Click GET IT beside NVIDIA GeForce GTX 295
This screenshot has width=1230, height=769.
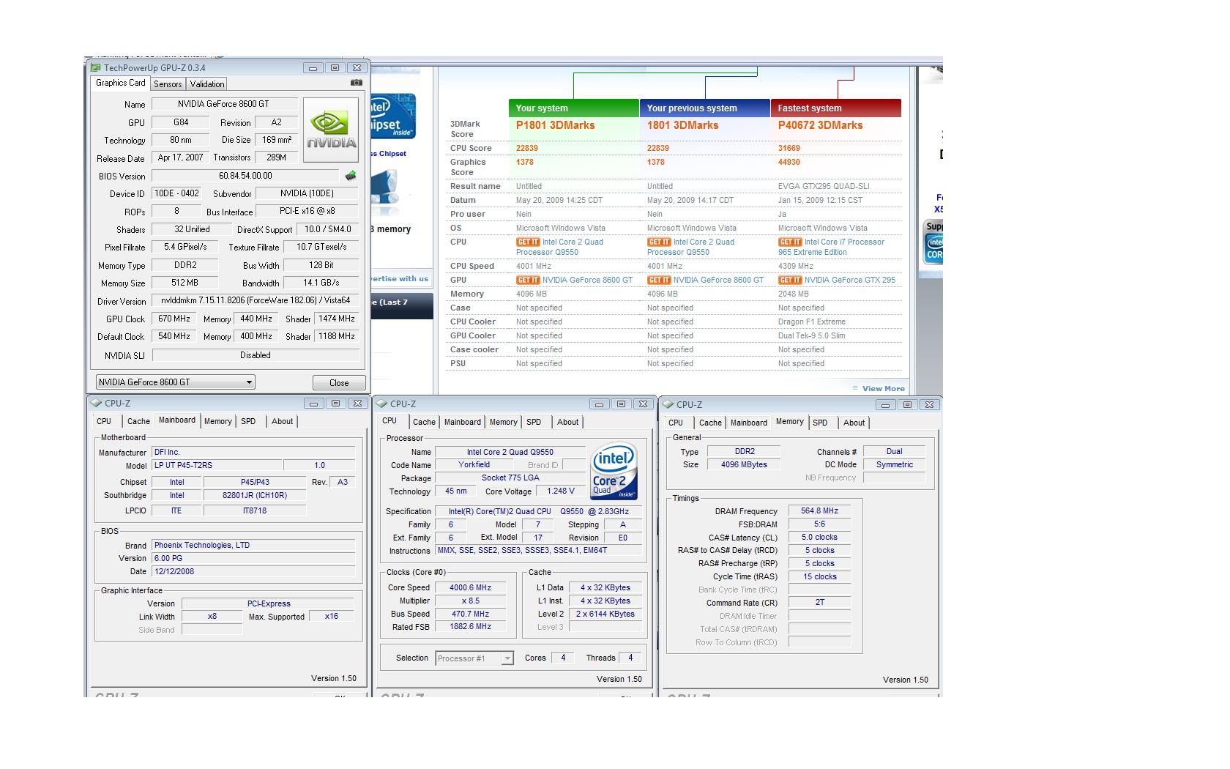click(x=790, y=280)
